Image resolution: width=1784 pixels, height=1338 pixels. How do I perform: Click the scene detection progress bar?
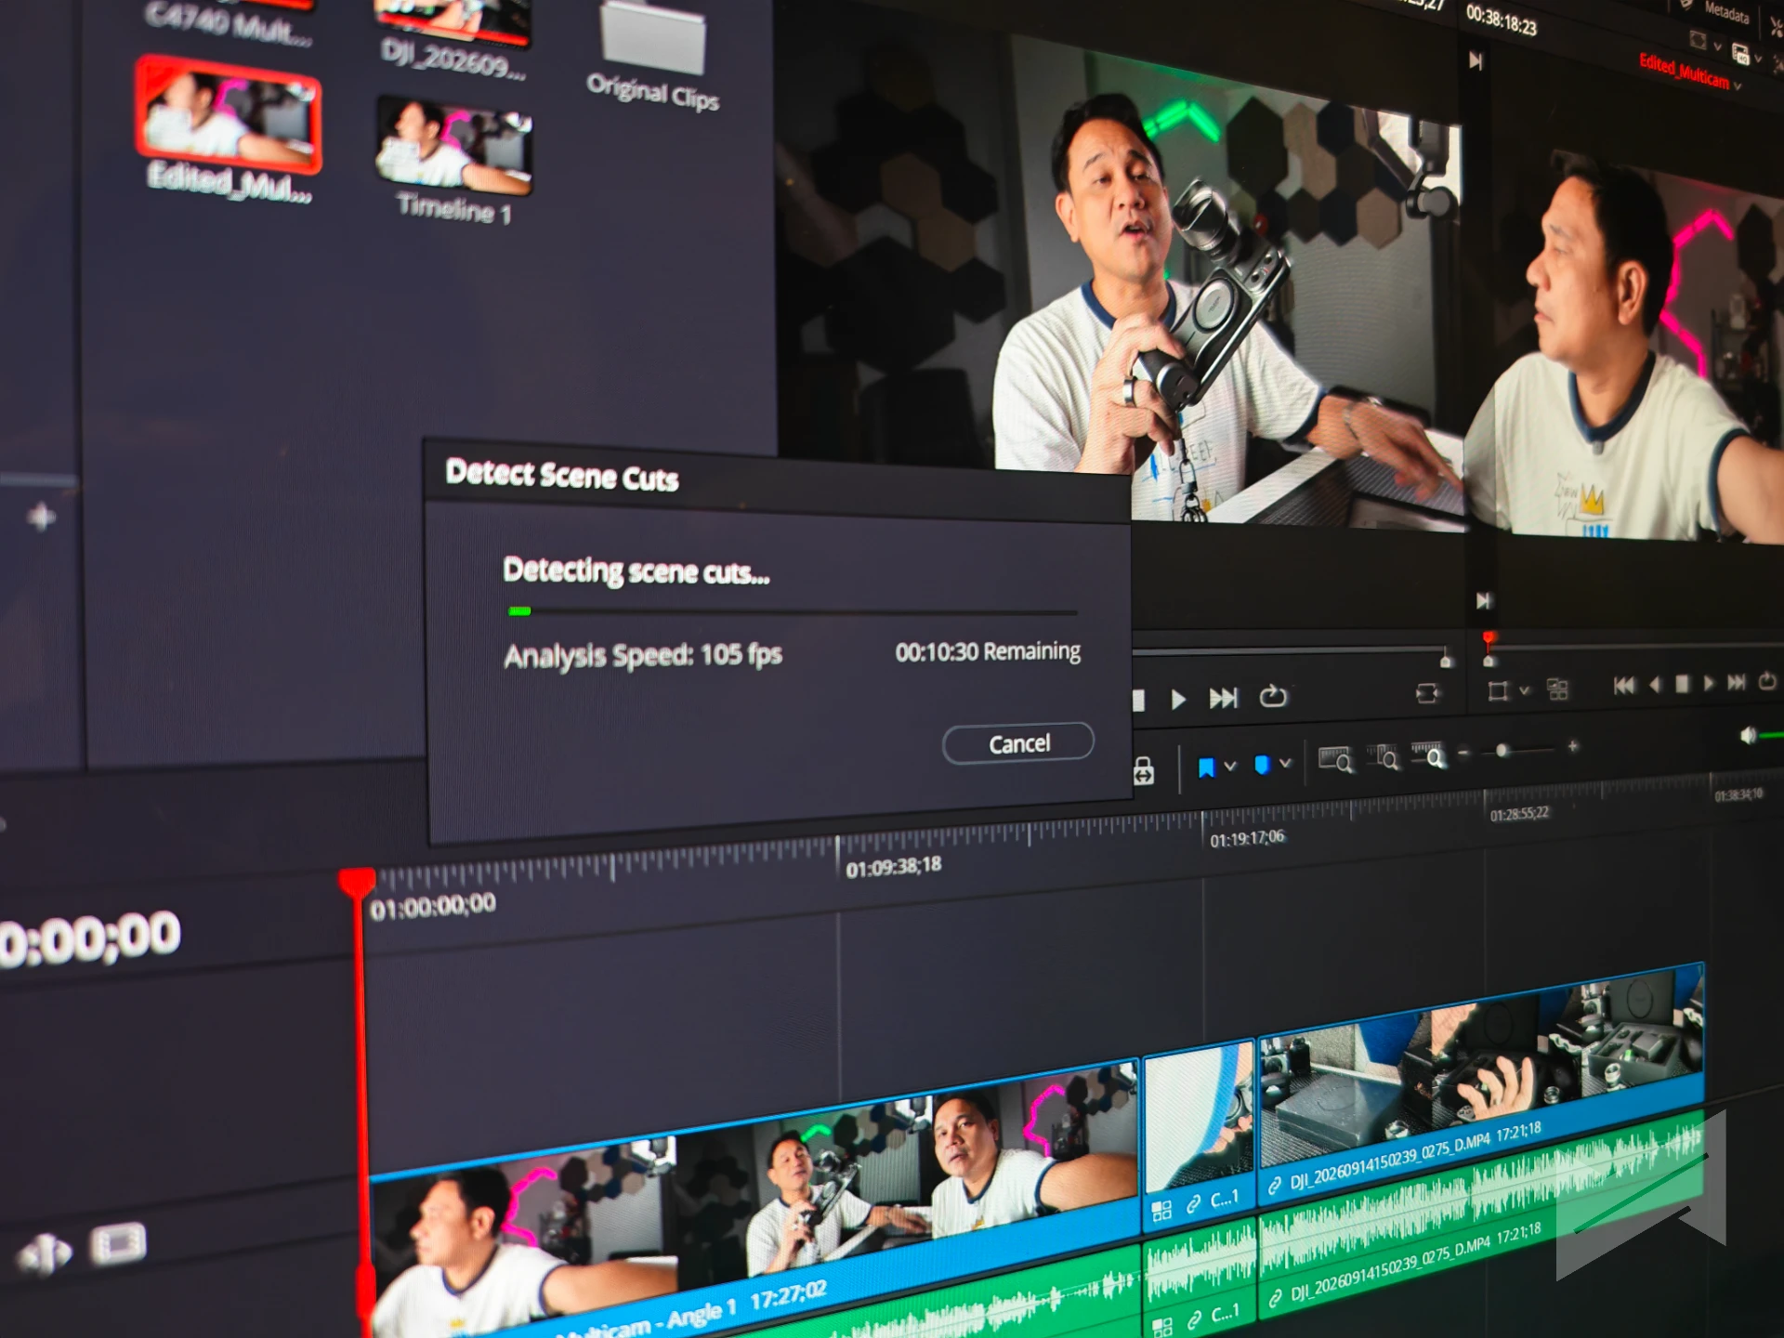click(x=793, y=612)
